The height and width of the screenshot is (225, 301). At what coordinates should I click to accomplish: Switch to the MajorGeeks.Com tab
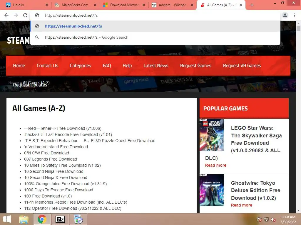(75, 5)
